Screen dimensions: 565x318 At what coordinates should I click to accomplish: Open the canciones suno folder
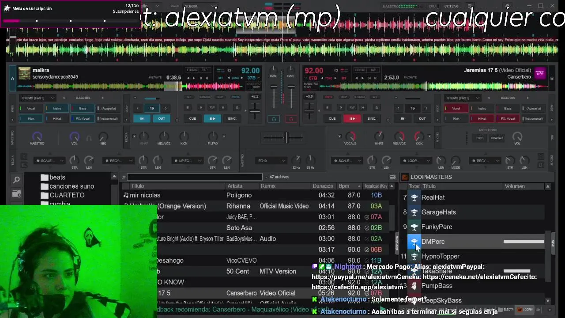tap(67, 186)
